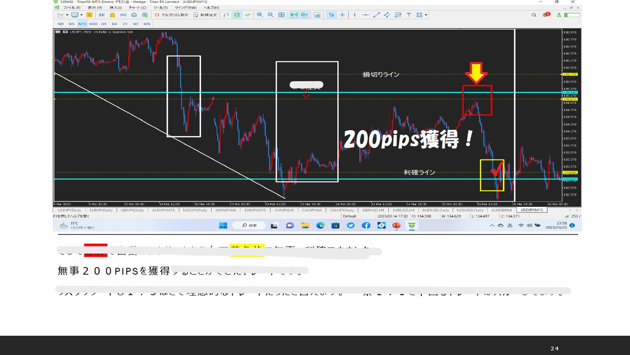
Task: Select the H4 timeframe
Action: coord(115,24)
